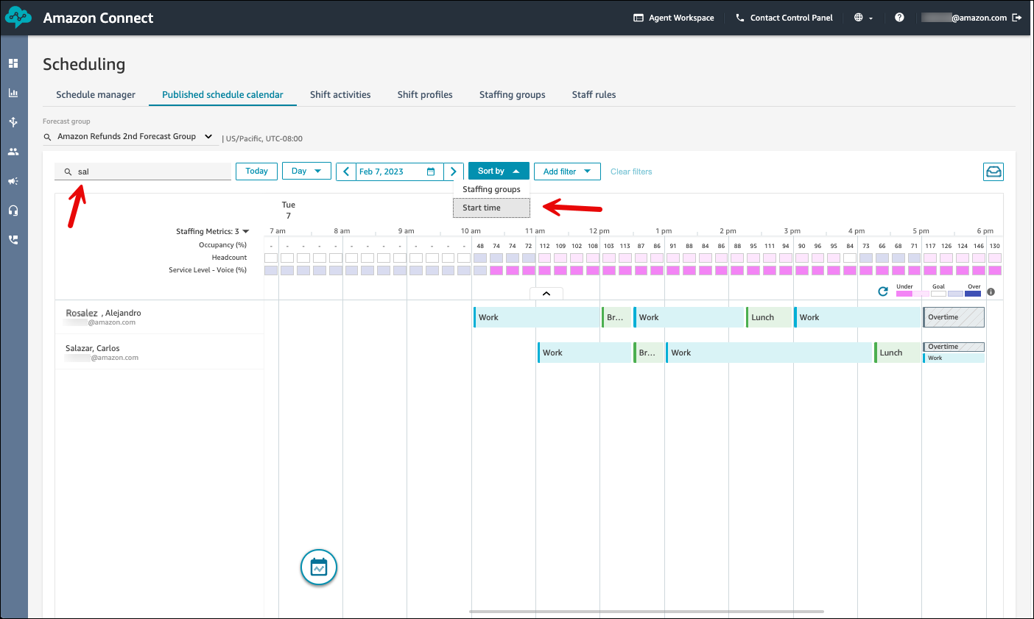The image size is (1034, 619).
Task: Expand the Forecast group selector
Action: [130, 137]
